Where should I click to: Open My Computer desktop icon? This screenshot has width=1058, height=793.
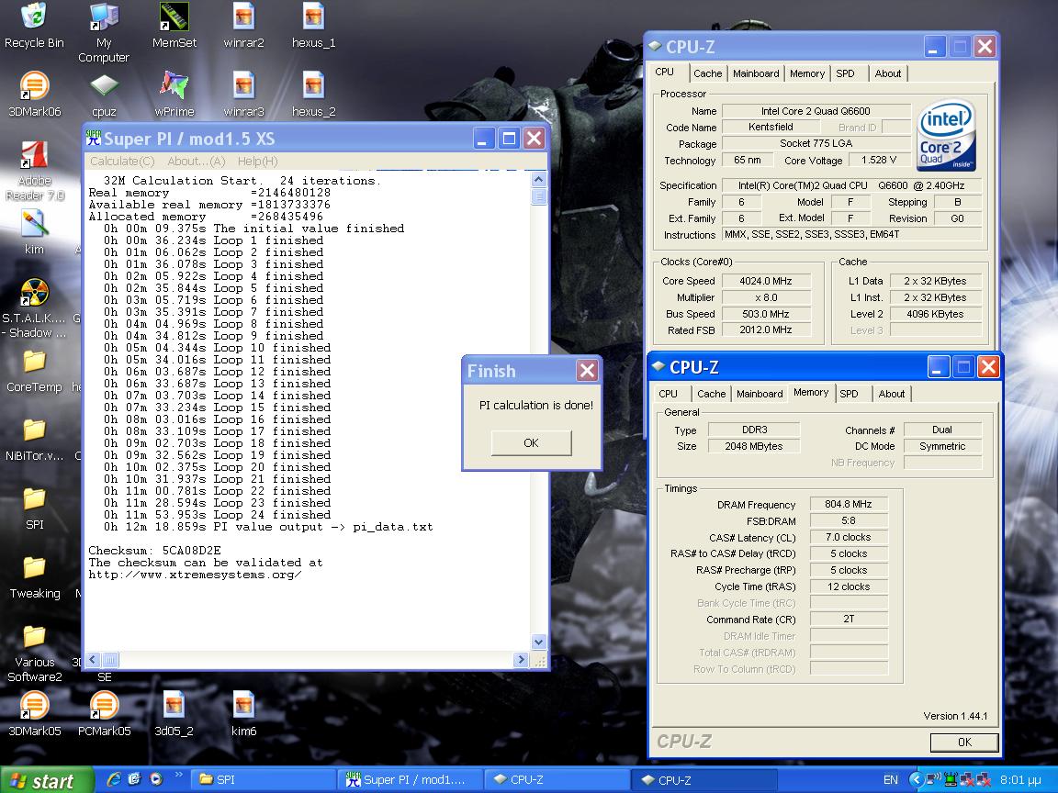104,32
